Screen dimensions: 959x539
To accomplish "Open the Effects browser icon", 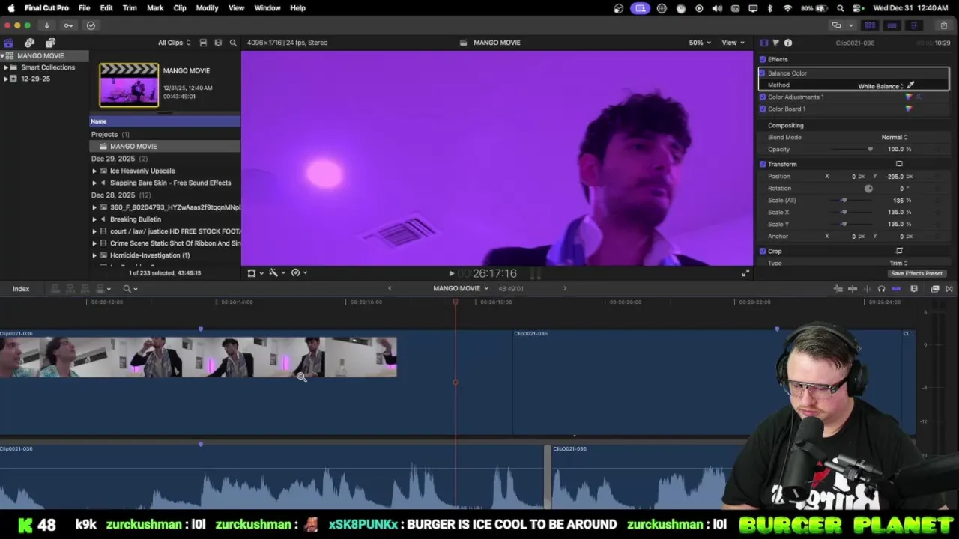I will [x=935, y=289].
